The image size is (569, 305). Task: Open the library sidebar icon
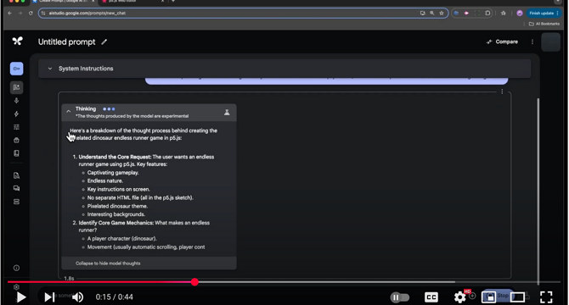[x=17, y=141]
